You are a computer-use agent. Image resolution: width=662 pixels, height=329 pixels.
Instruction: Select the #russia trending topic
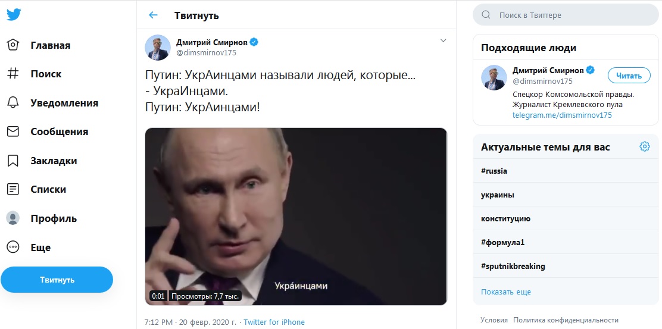tap(494, 171)
